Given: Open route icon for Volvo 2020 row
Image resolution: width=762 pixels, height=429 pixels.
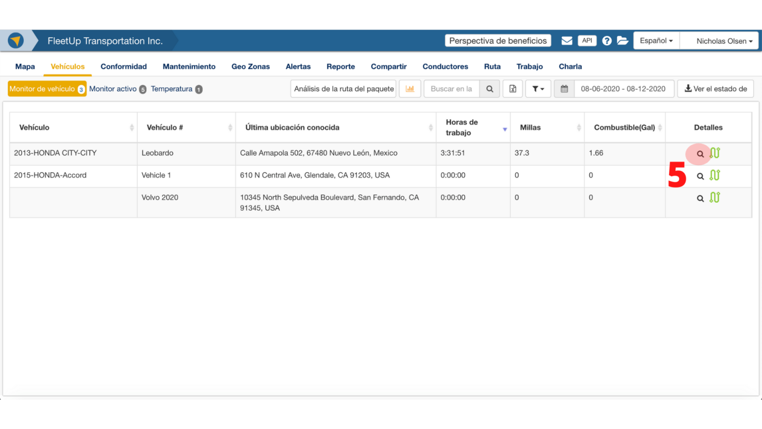Looking at the screenshot, I should click(x=714, y=198).
